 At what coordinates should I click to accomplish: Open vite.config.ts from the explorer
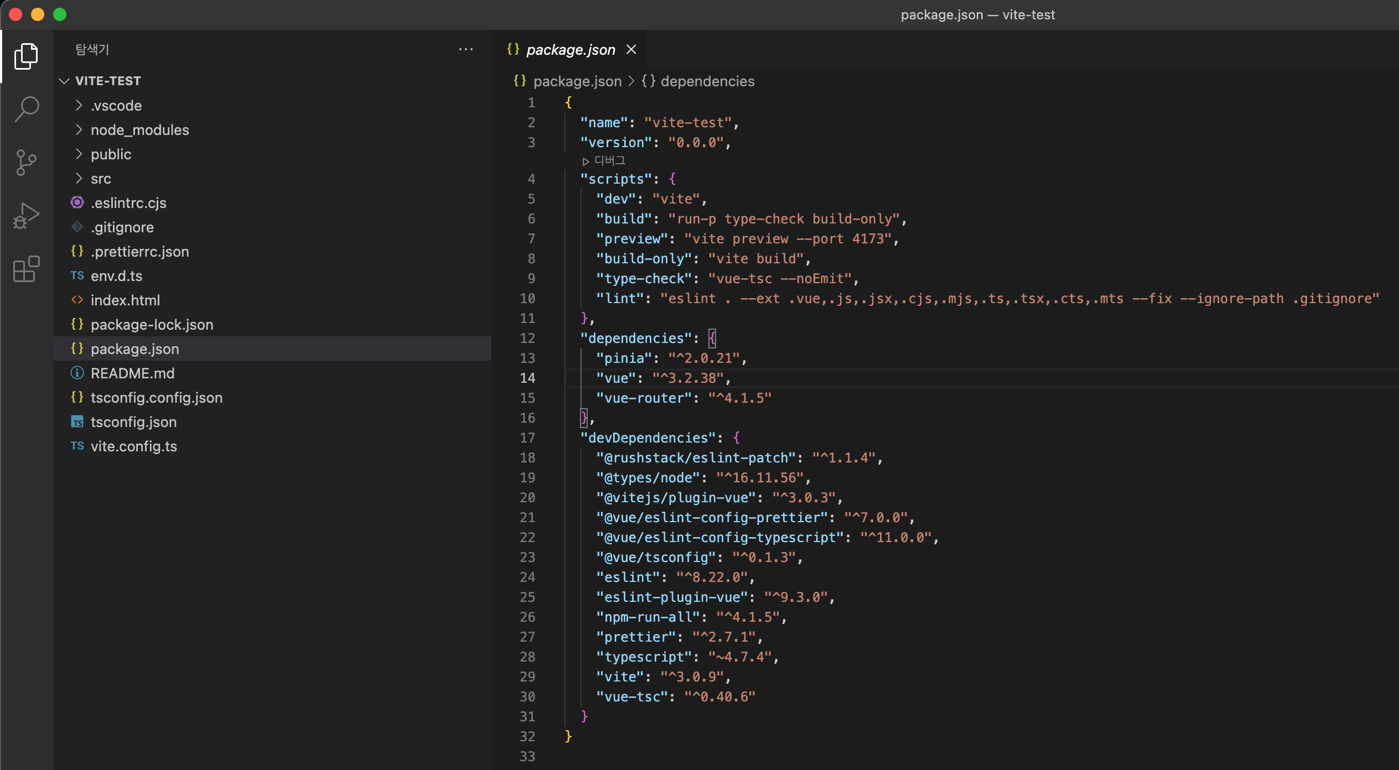(134, 446)
